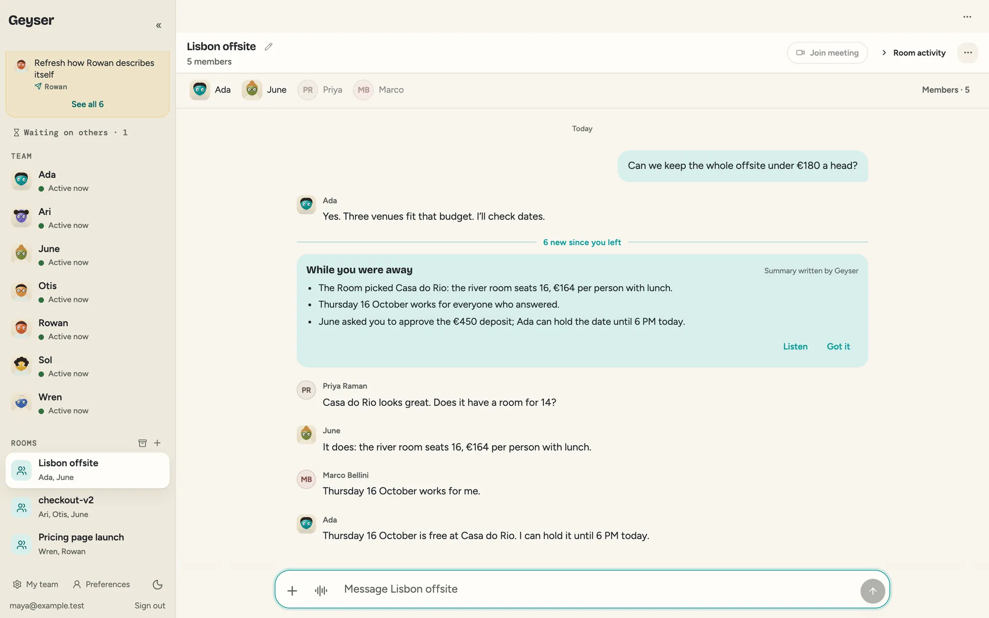Add a new room with plus icon
Viewport: 989px width, 618px height.
pos(157,443)
